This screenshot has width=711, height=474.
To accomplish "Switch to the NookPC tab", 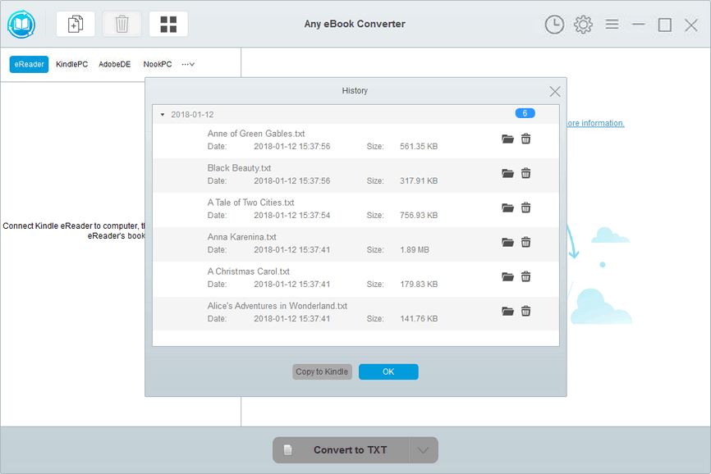I will (x=158, y=64).
